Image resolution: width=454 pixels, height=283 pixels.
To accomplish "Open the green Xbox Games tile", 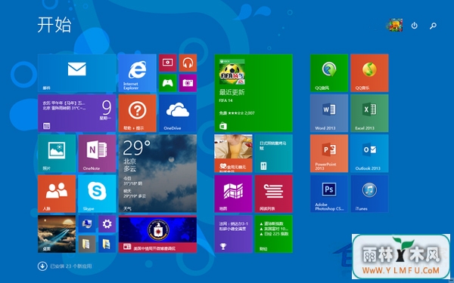I will click(x=168, y=83).
